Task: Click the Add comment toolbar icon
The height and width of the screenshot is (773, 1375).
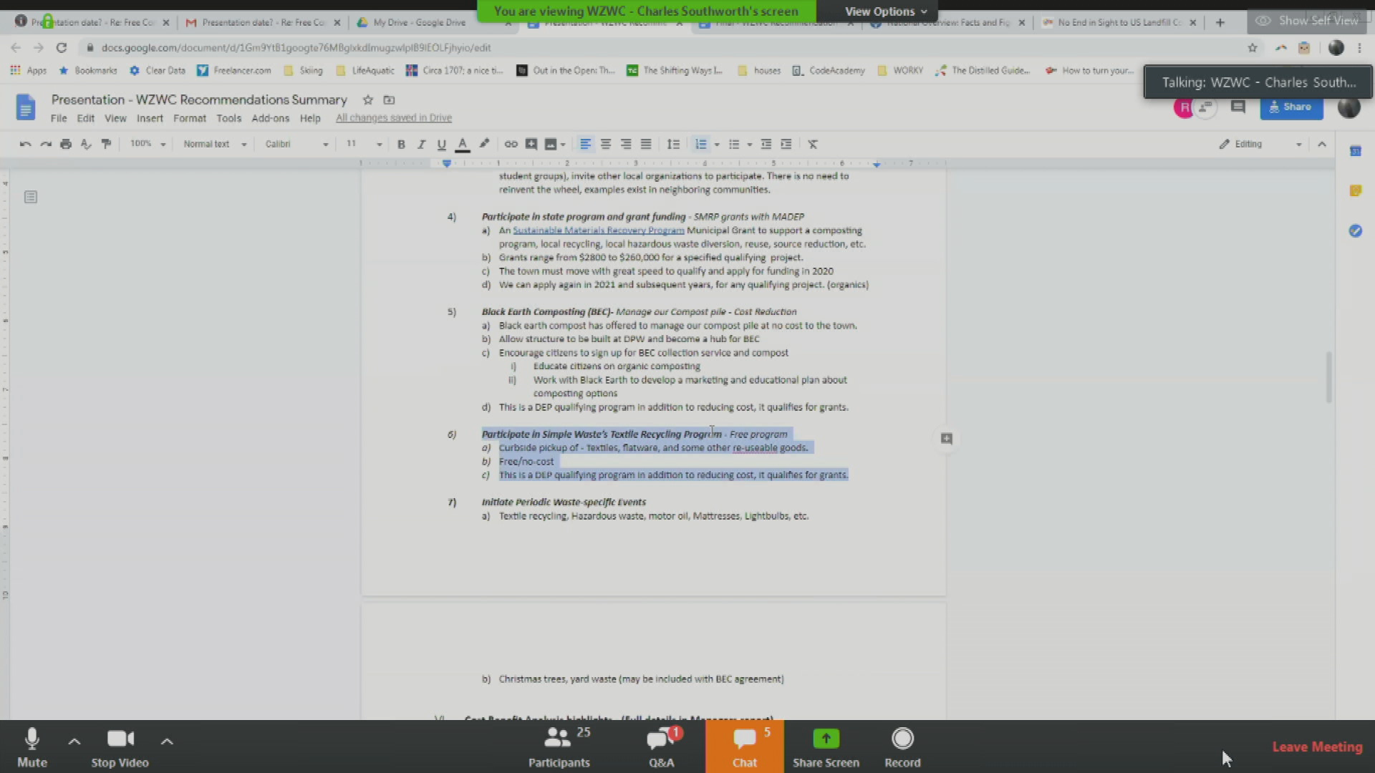Action: point(531,144)
